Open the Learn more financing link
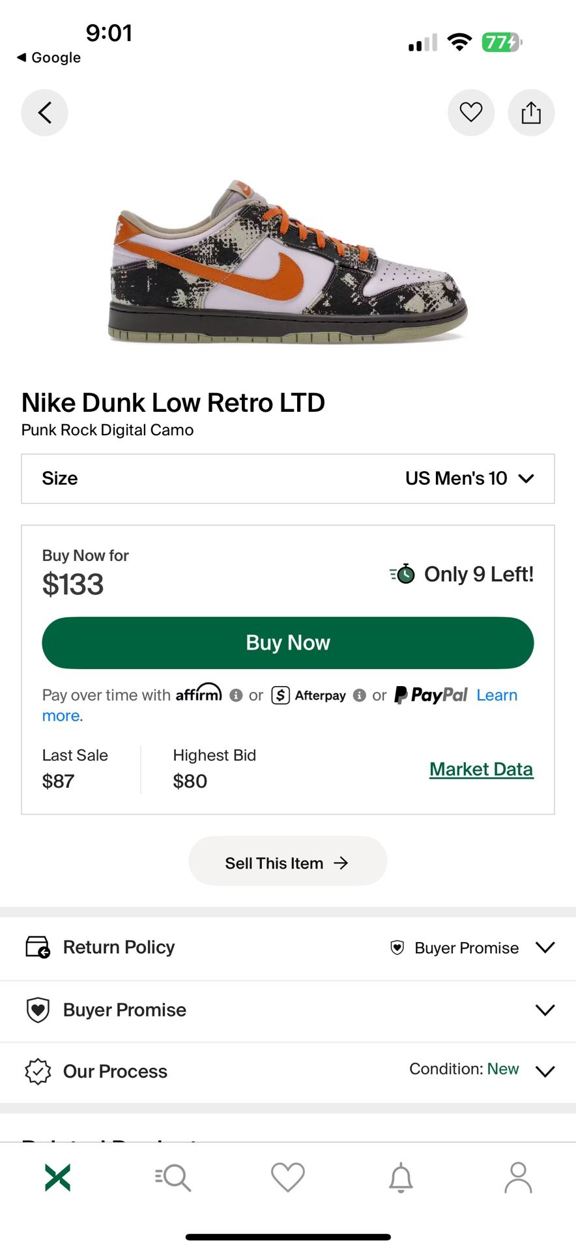This screenshot has width=576, height=1251. tap(497, 695)
